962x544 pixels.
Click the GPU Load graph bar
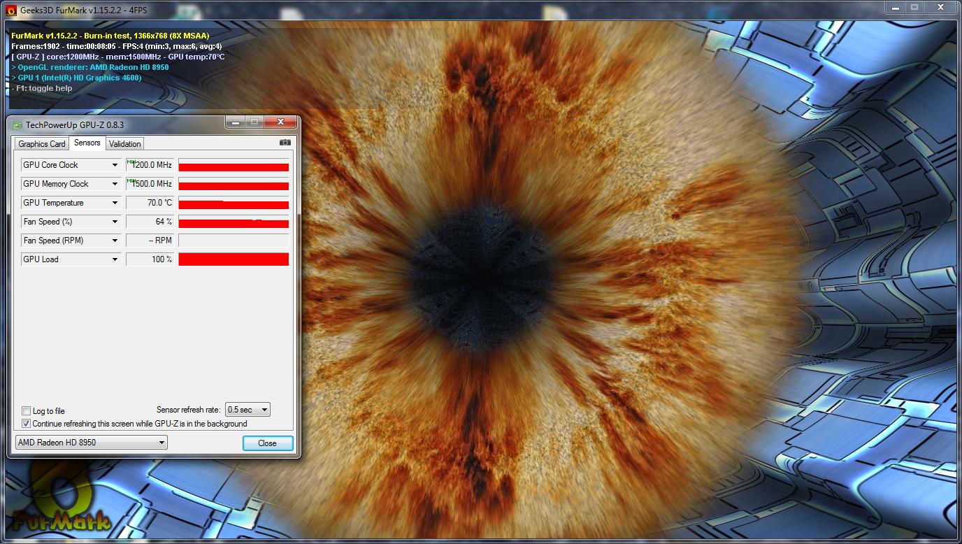[x=234, y=259]
